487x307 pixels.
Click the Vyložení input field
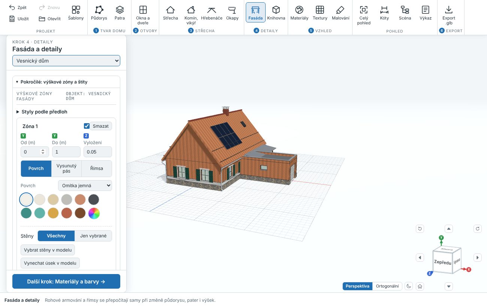point(98,152)
